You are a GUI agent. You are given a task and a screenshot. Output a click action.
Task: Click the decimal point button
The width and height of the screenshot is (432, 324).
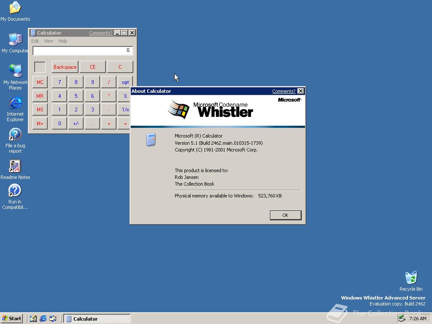pyautogui.click(x=92, y=123)
